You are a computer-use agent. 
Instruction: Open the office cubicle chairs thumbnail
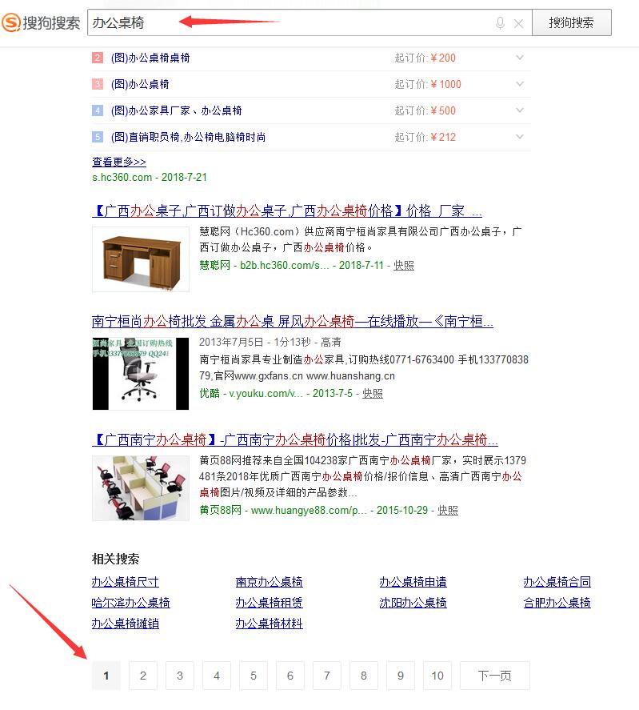point(141,488)
